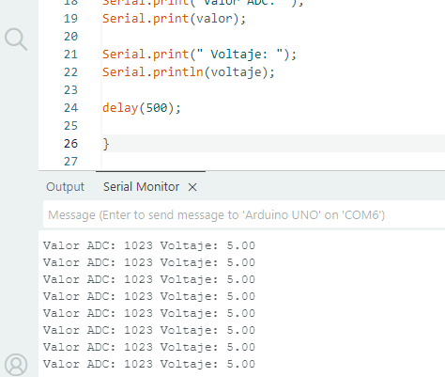Select the Serial Monitor tab

[x=141, y=187]
